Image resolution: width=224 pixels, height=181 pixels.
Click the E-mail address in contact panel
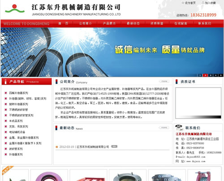196,157
